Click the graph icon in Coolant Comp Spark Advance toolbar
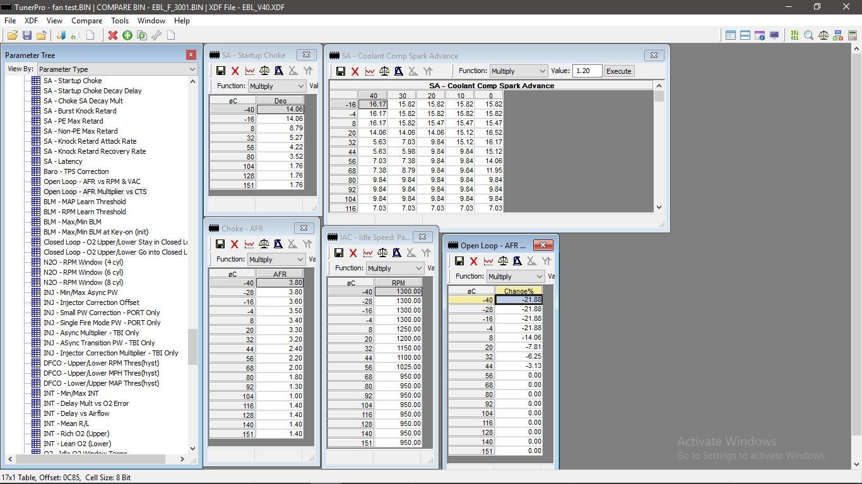Screen dimensions: 862x484 pos(370,71)
